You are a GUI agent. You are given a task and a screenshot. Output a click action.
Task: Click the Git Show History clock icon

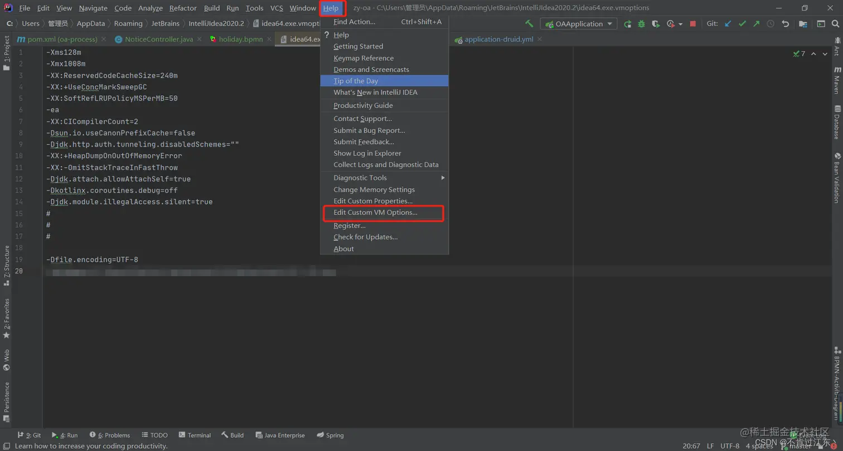771,24
